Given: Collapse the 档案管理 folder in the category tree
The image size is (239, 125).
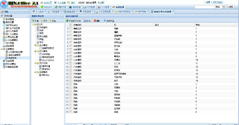Looking at the screenshot, I should pos(35,51).
